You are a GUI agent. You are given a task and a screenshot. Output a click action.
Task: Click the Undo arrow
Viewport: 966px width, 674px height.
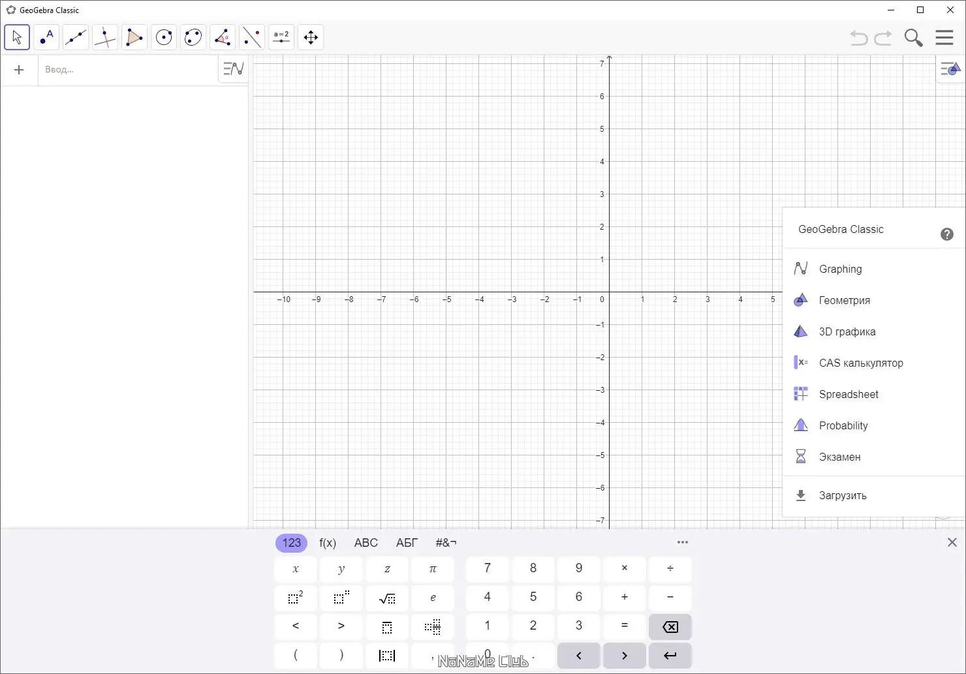click(859, 38)
